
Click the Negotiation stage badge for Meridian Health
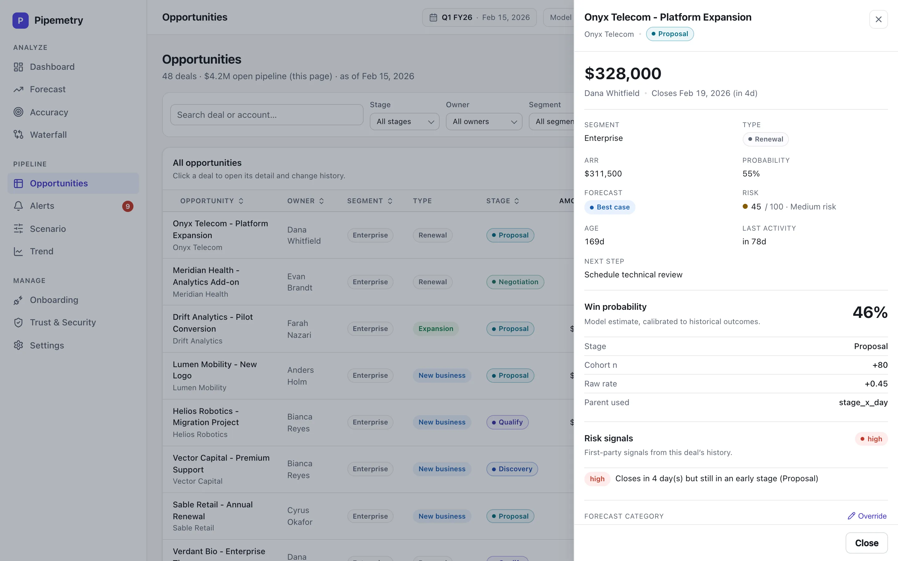pos(515,282)
